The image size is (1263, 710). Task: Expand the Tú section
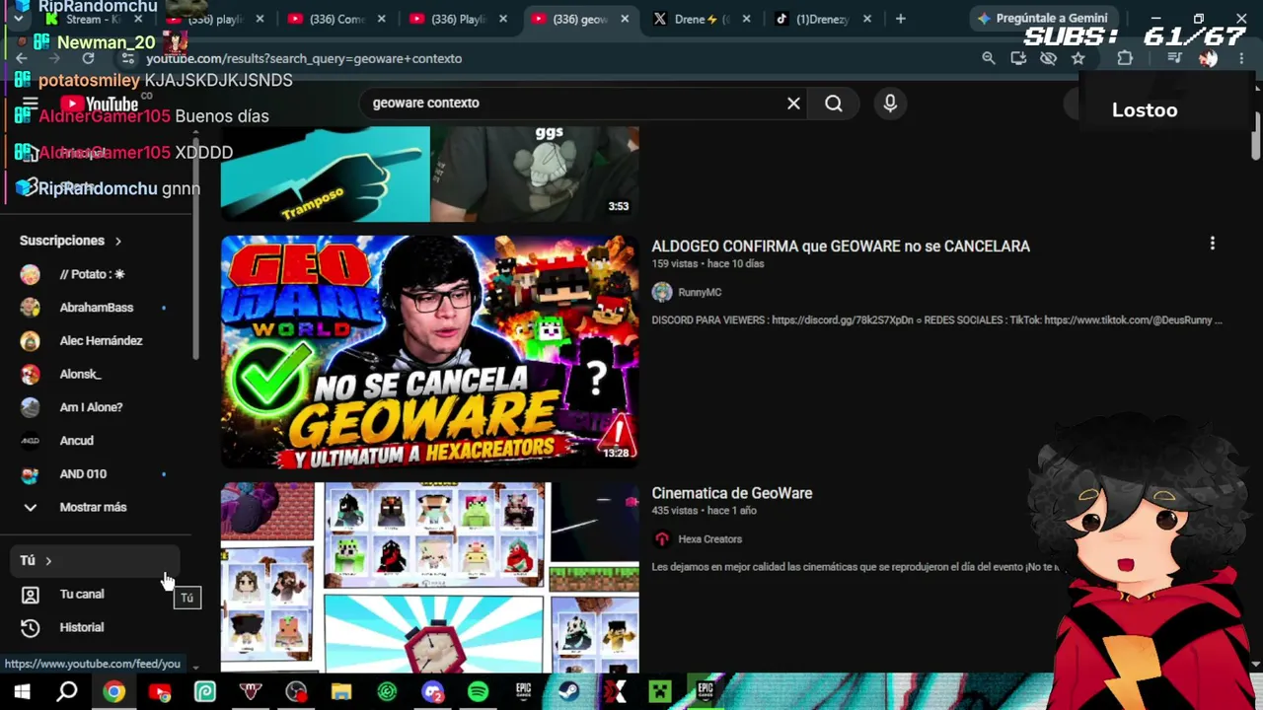[95, 560]
